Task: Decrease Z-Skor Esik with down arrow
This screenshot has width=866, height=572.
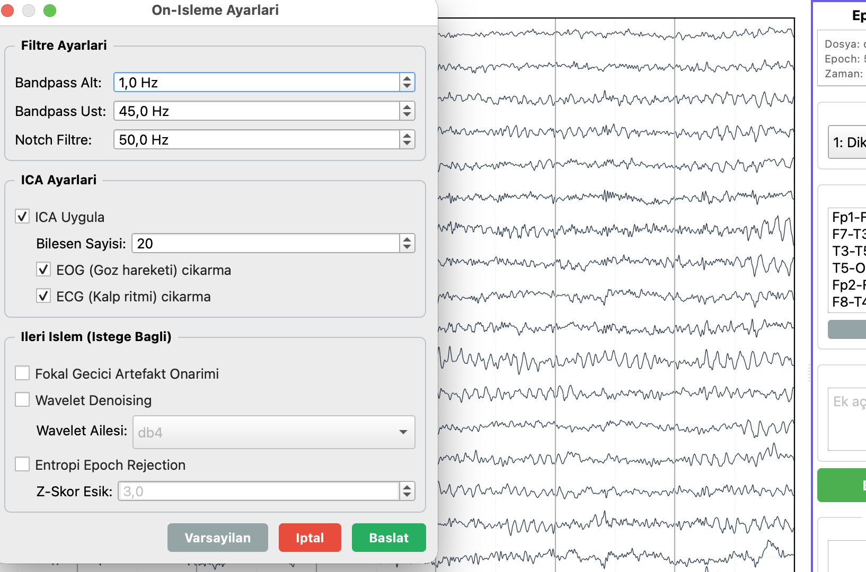Action: point(407,495)
